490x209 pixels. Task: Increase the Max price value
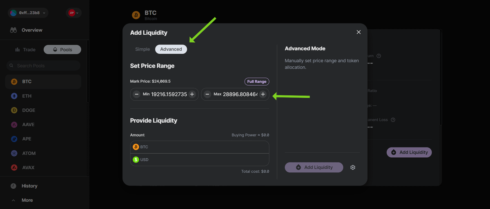[x=263, y=95]
